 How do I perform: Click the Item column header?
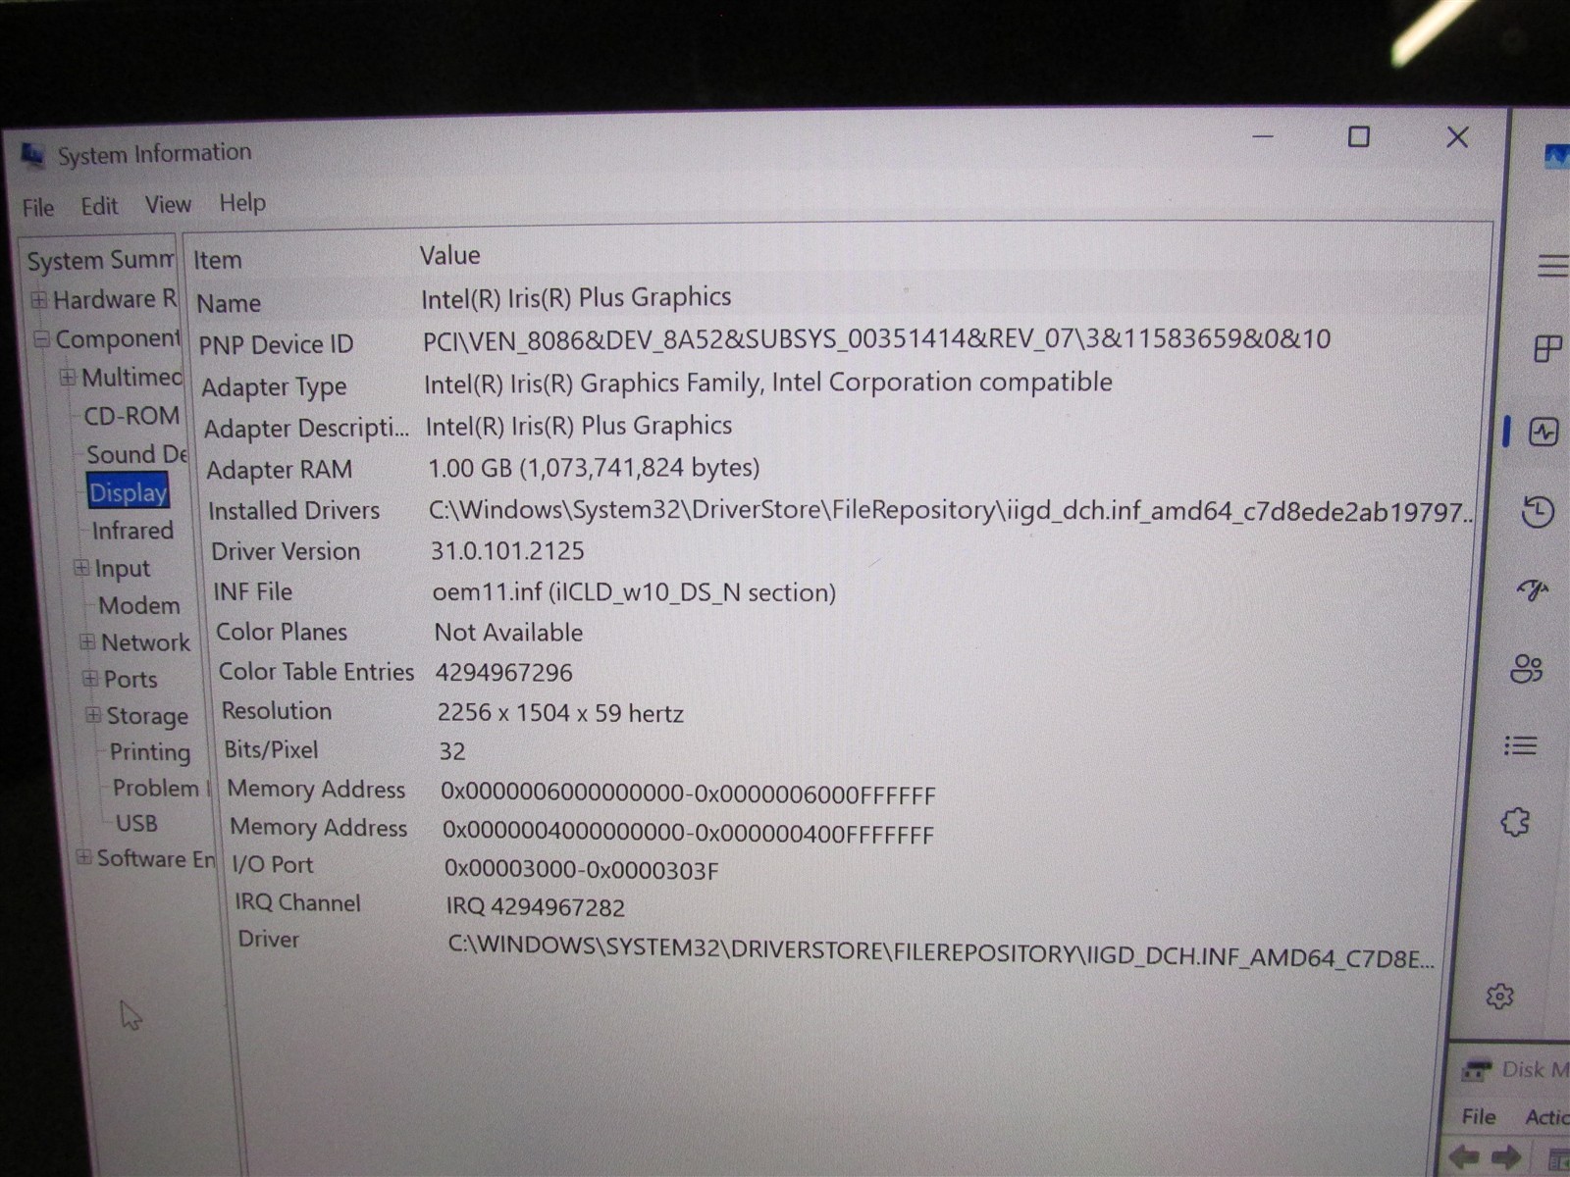click(217, 260)
